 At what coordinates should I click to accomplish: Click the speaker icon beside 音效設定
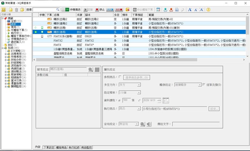tap(143, 124)
